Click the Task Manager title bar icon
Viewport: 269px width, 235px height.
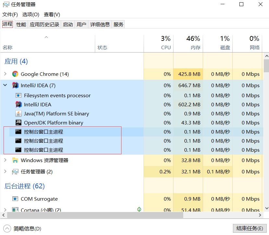pos(6,5)
